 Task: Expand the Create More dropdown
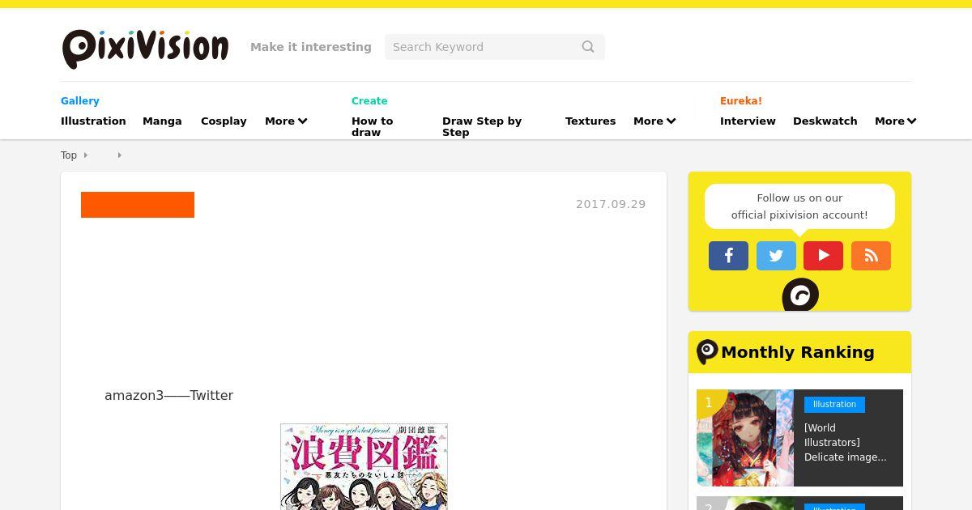pyautogui.click(x=654, y=121)
